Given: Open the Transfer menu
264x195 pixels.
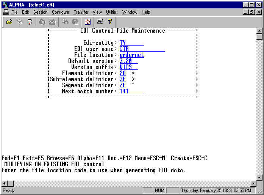Looking at the screenshot, I should point(81,12).
